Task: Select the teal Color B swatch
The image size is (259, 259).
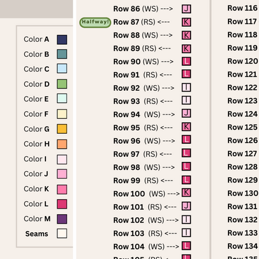Action: (62, 54)
